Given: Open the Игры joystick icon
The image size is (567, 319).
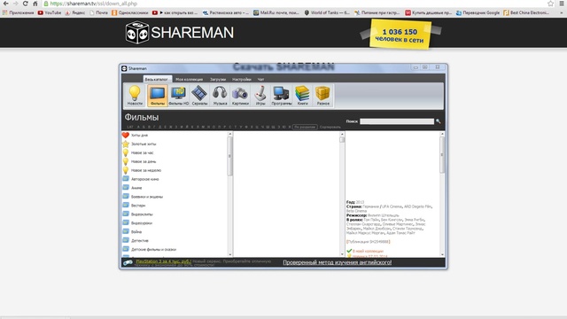Looking at the screenshot, I should click(x=260, y=96).
